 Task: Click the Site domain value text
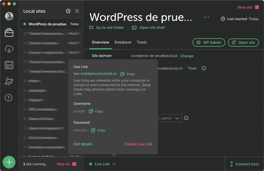[x=154, y=56]
